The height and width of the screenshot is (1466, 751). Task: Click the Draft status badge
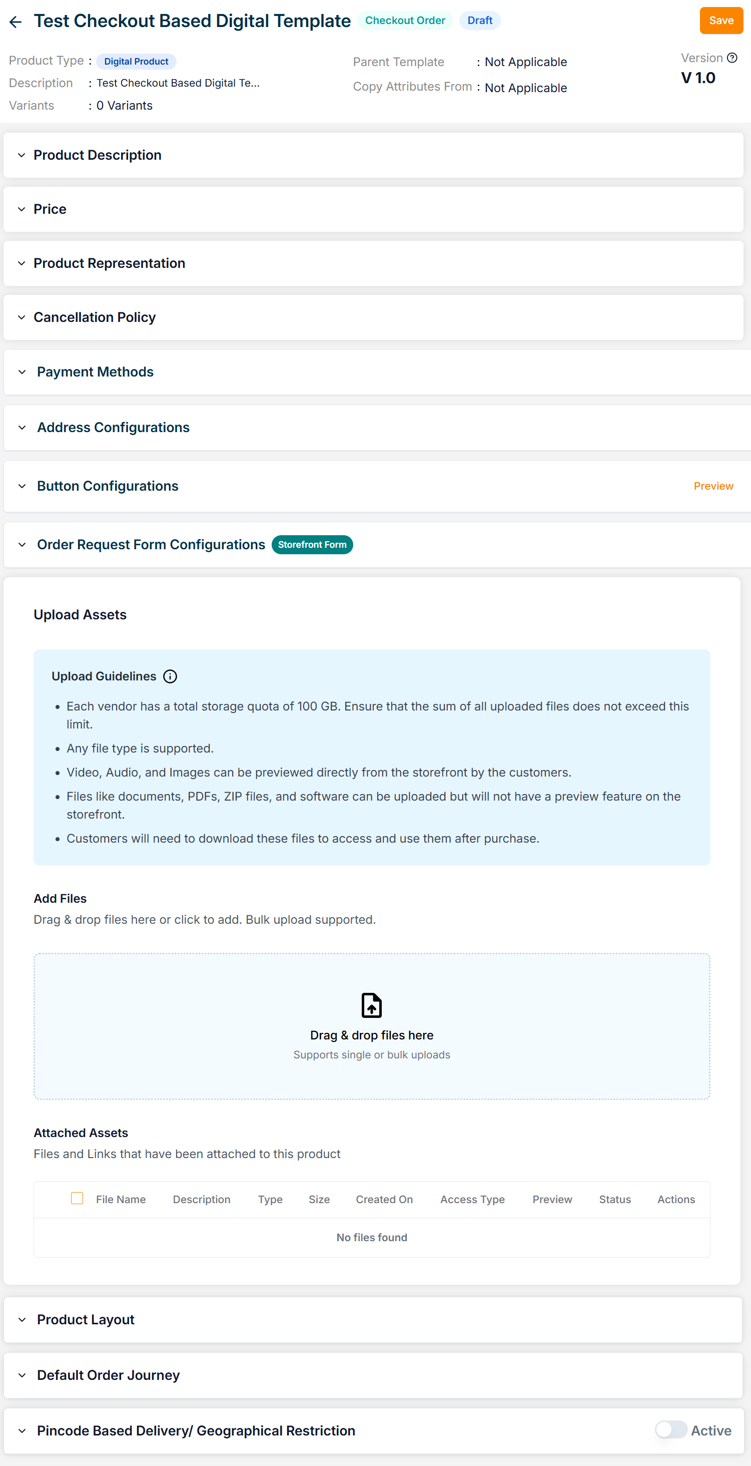[x=479, y=21]
